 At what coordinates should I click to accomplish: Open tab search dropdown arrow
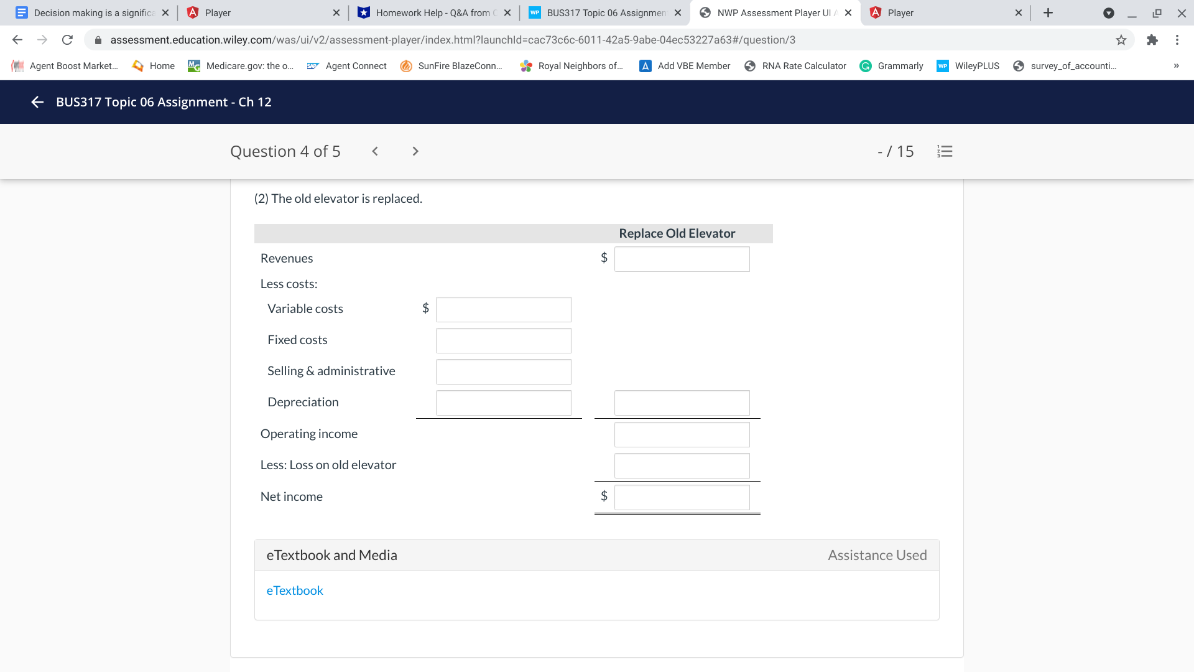point(1108,12)
